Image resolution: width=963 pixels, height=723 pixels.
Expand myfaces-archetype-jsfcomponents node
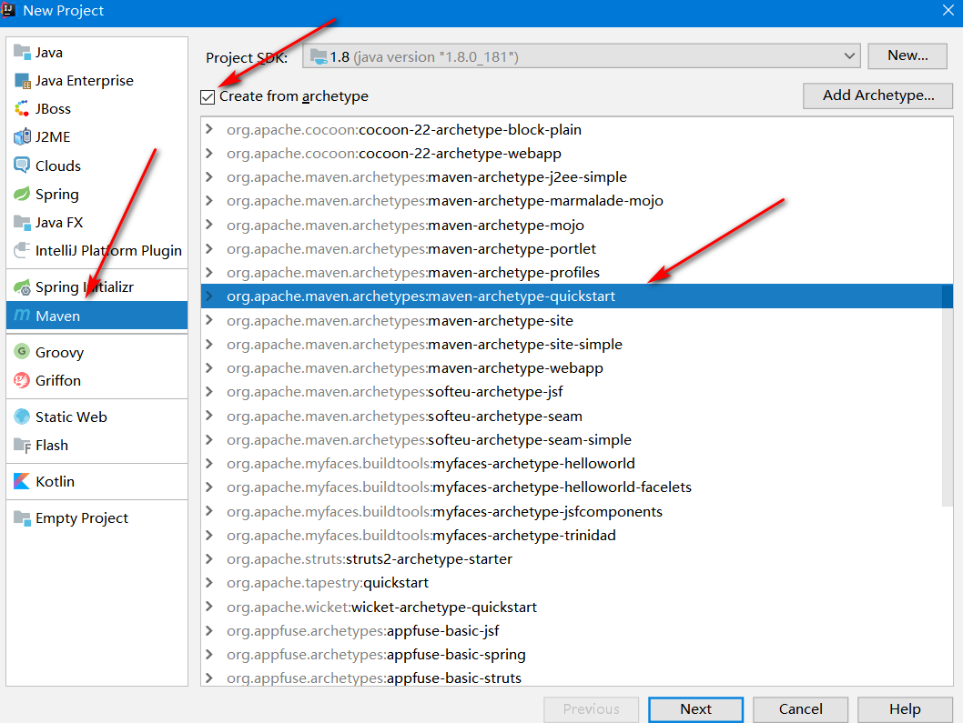point(209,510)
